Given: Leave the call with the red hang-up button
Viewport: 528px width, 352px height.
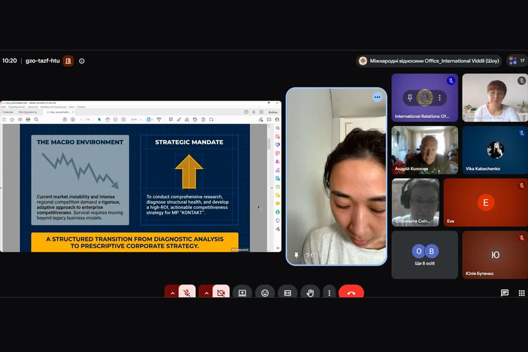Looking at the screenshot, I should (351, 292).
